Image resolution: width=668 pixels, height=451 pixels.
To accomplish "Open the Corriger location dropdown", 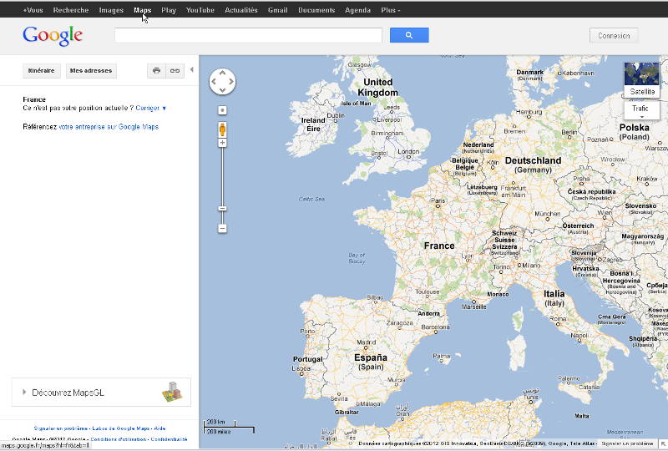I will click(151, 109).
